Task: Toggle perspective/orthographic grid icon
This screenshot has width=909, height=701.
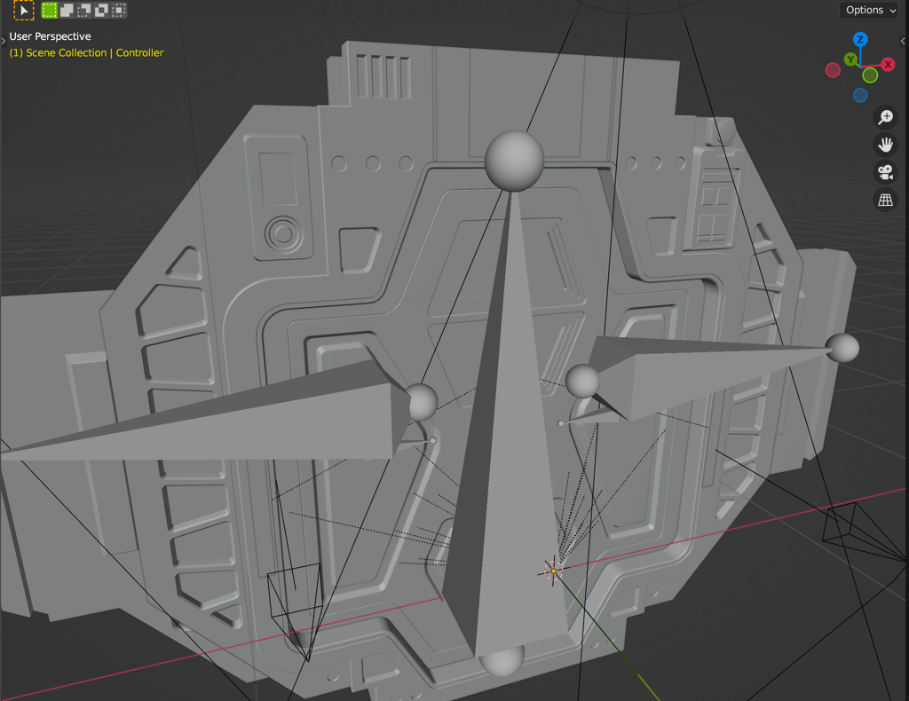Action: tap(885, 200)
